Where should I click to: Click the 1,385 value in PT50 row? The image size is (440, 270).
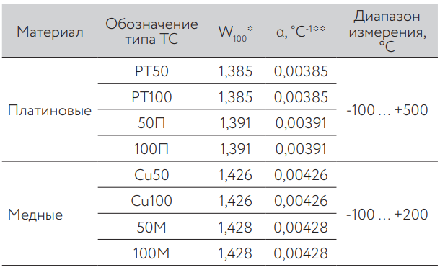click(235, 71)
